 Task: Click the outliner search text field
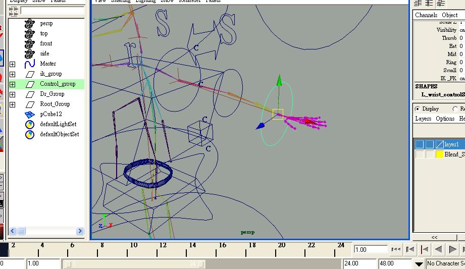[x=53, y=11]
